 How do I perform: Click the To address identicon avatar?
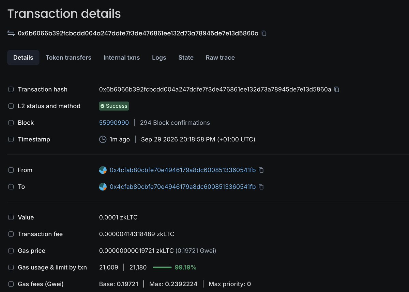point(103,187)
